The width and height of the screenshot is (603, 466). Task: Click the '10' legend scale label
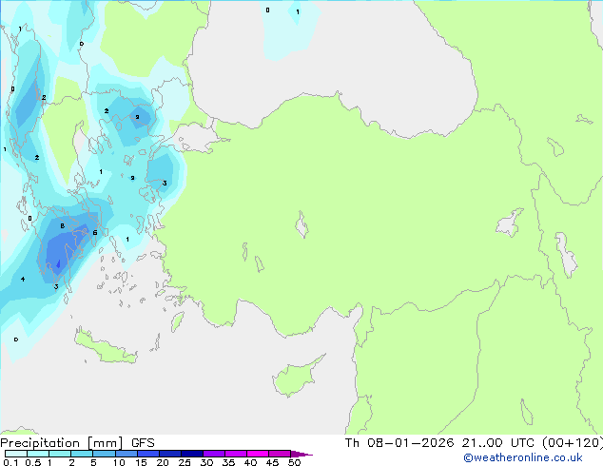119,462
